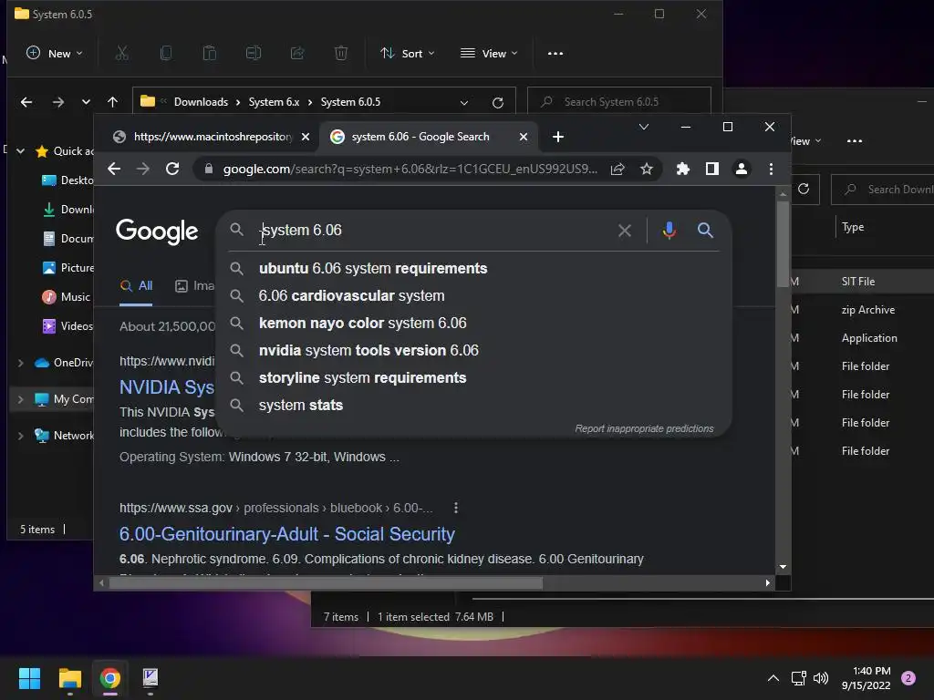The width and height of the screenshot is (934, 700).
Task: Clear the Google search box with X
Action: tap(624, 231)
